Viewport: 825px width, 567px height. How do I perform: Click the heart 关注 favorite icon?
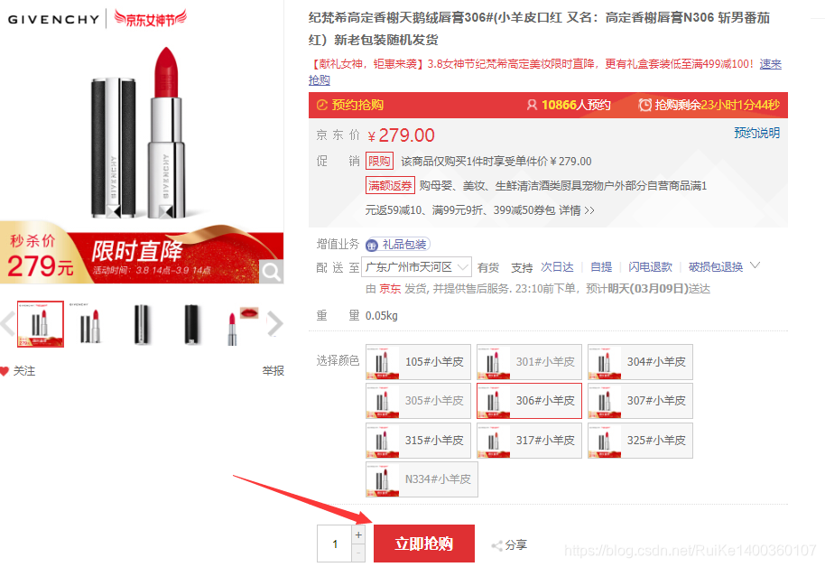[5, 371]
